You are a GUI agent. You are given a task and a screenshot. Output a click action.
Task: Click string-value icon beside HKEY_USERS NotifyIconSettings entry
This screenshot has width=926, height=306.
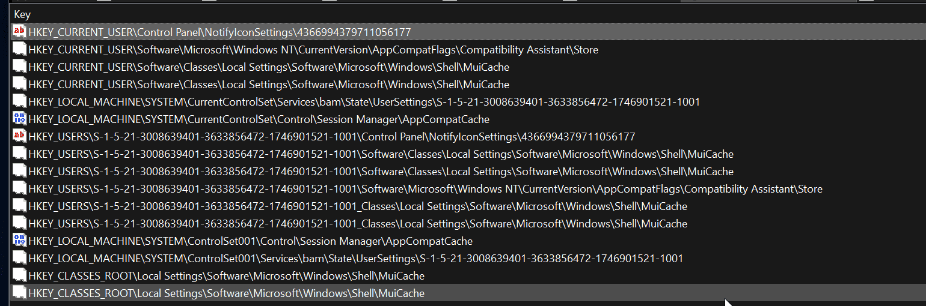coord(19,136)
